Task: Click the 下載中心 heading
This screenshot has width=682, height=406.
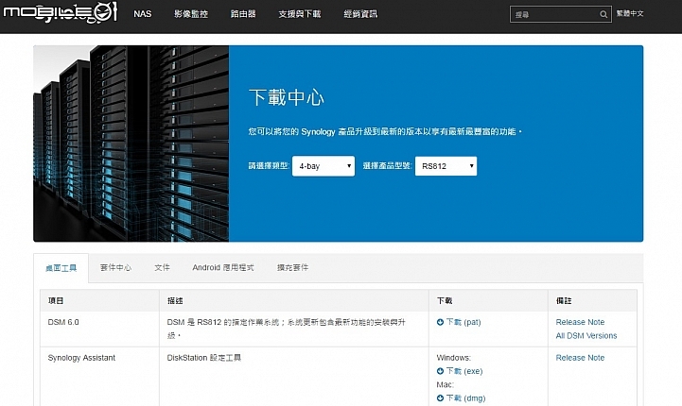Action: 287,97
